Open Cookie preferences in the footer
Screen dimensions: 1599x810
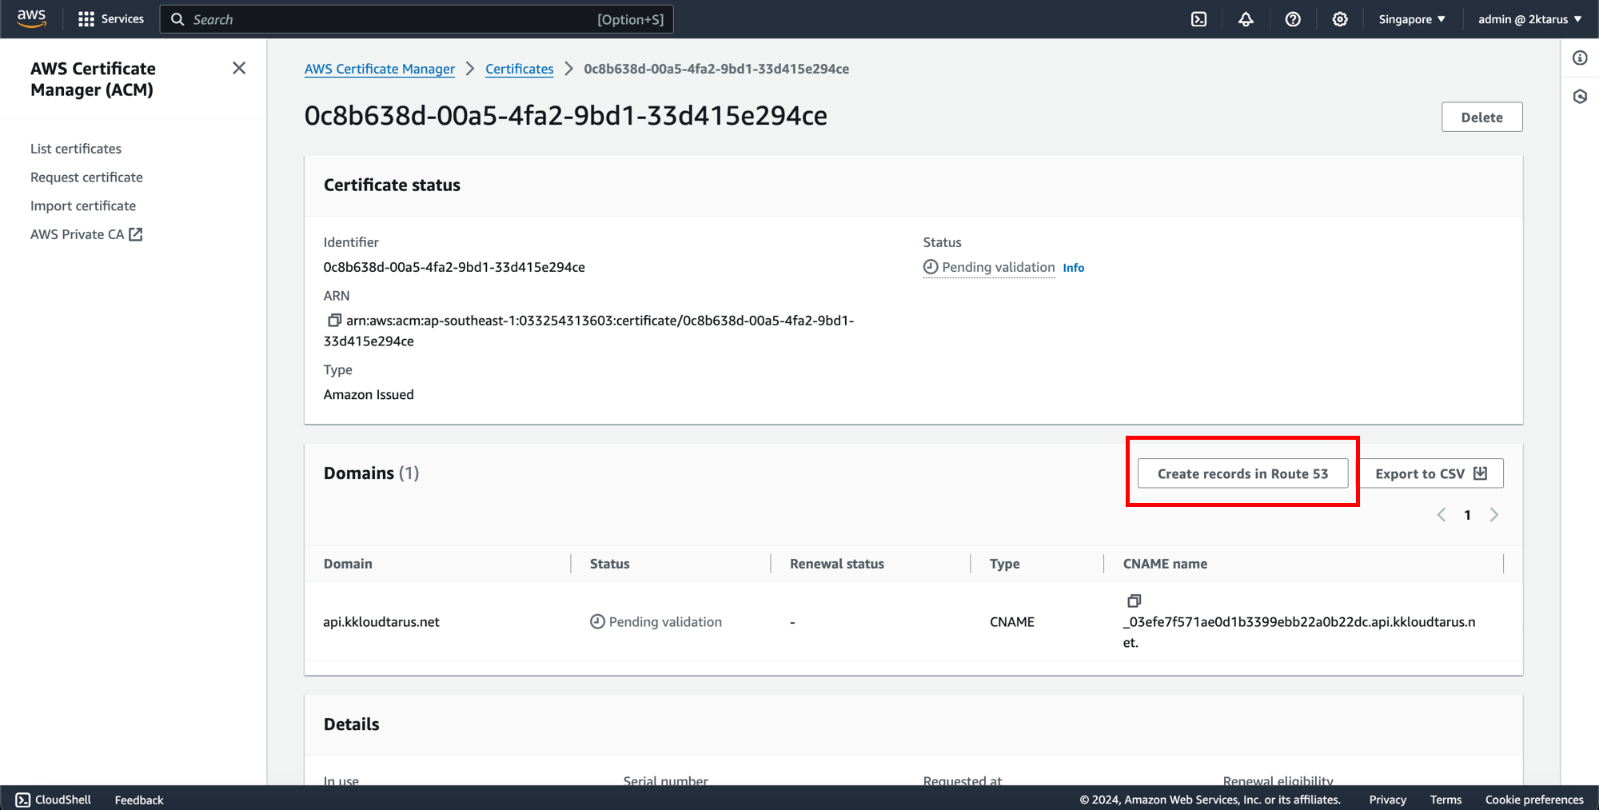point(1534,800)
